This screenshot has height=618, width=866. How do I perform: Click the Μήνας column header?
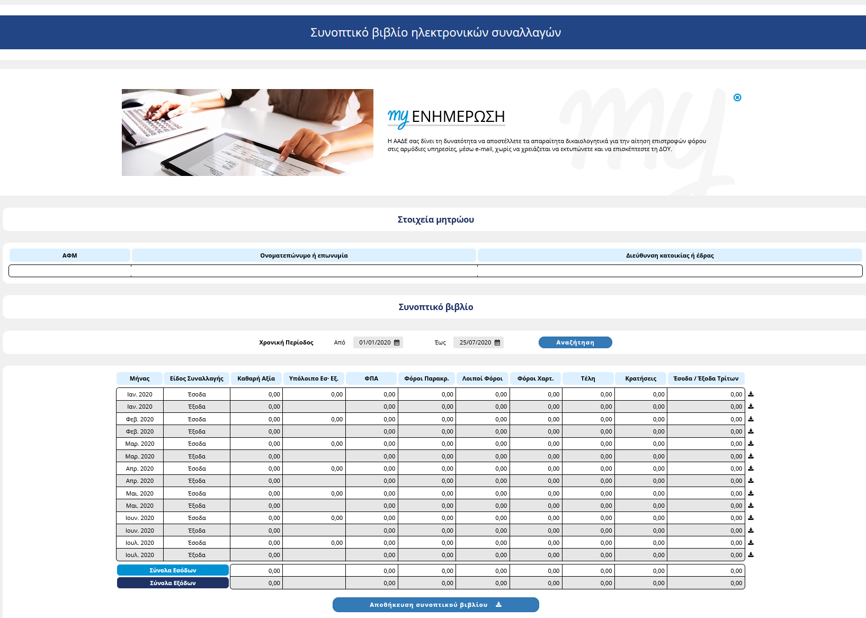[139, 378]
